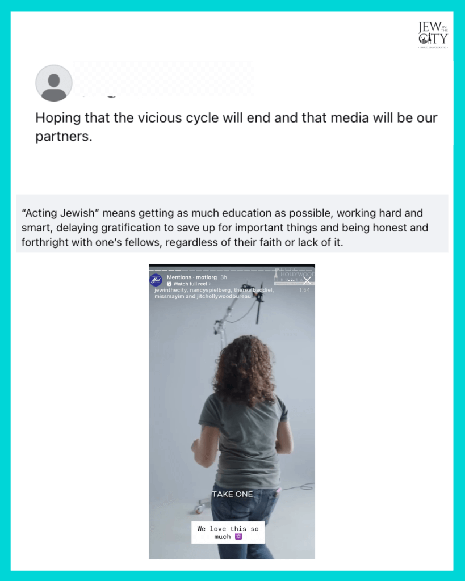Expand the Watch full reel chevron arrow
The image size is (465, 581).
pos(210,284)
